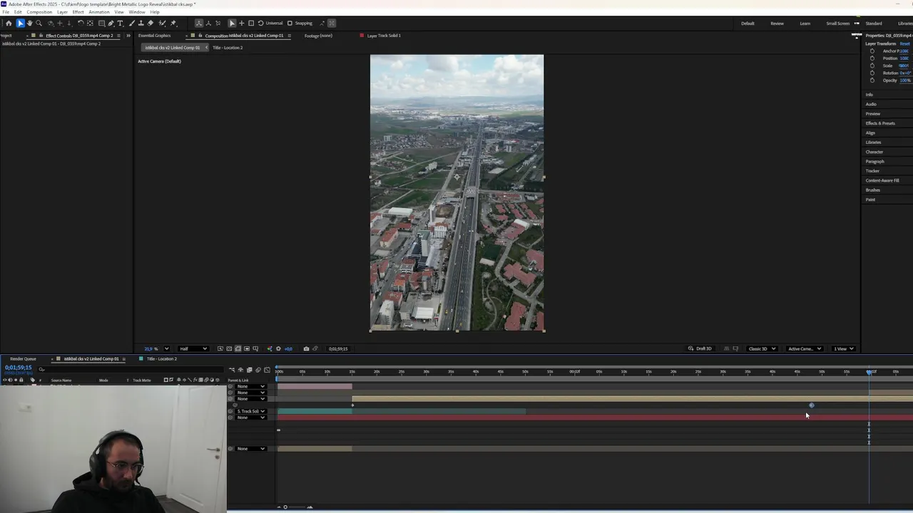Image resolution: width=913 pixels, height=513 pixels.
Task: Select the Review workspace
Action: (777, 24)
